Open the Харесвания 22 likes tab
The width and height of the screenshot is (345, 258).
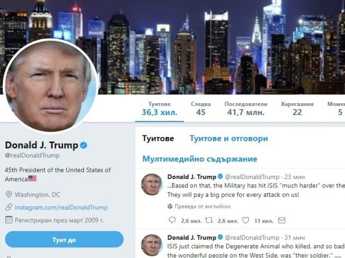pos(297,109)
